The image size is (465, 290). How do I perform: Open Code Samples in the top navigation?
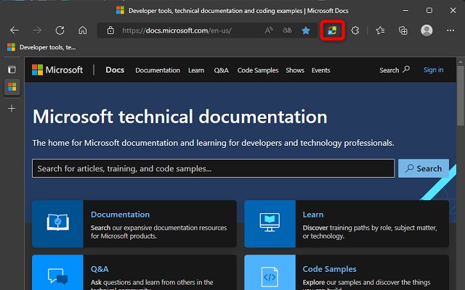[258, 70]
